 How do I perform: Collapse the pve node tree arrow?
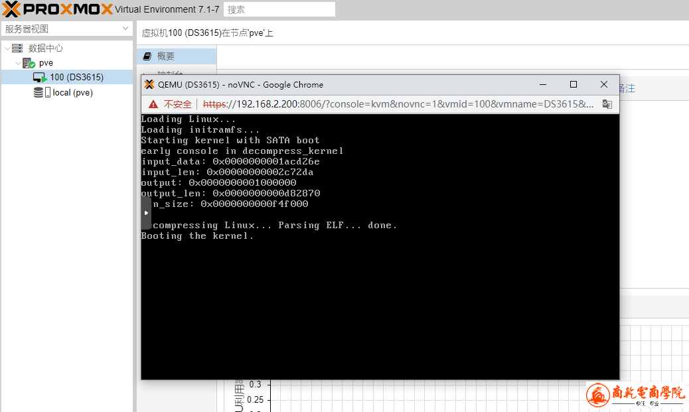(x=18, y=63)
